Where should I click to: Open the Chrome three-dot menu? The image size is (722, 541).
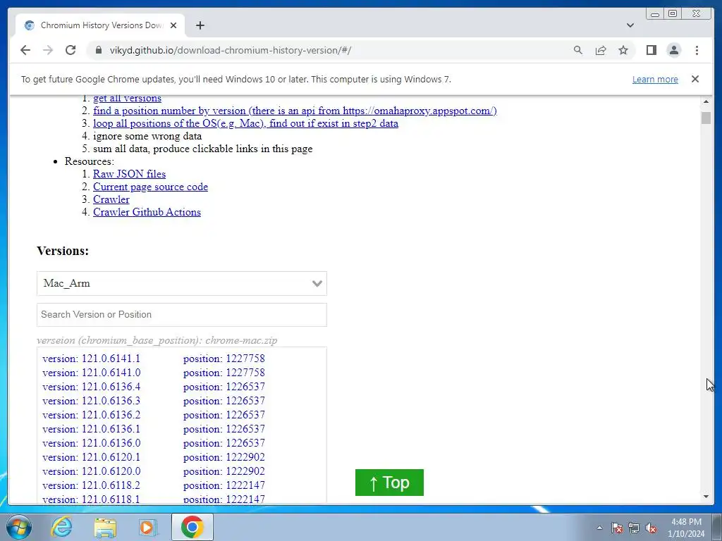pos(697,50)
